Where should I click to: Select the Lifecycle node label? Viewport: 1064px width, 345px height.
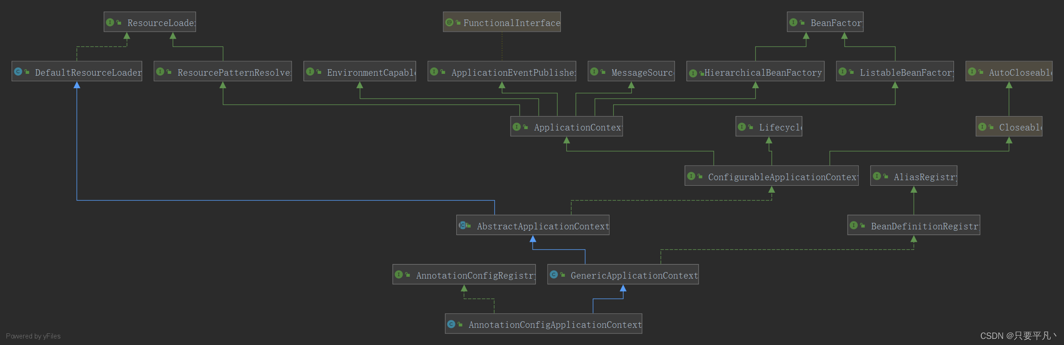[x=780, y=127]
